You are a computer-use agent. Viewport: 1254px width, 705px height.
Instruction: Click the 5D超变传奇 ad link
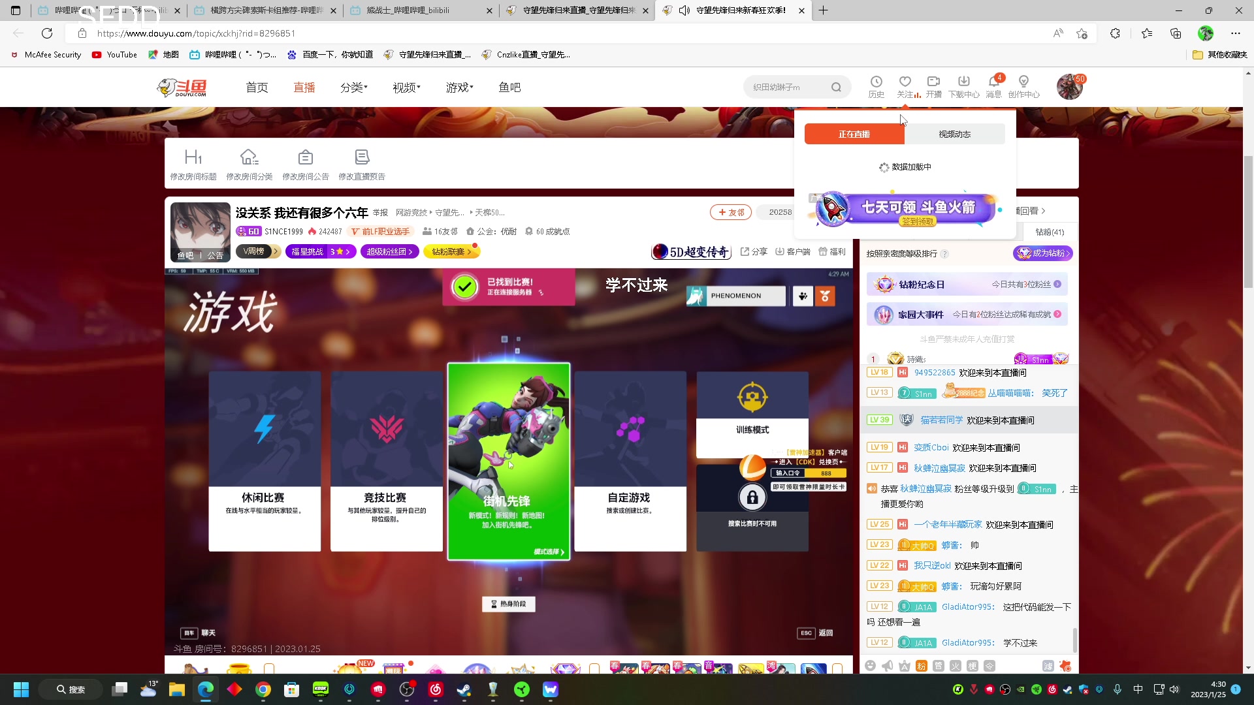pos(691,251)
